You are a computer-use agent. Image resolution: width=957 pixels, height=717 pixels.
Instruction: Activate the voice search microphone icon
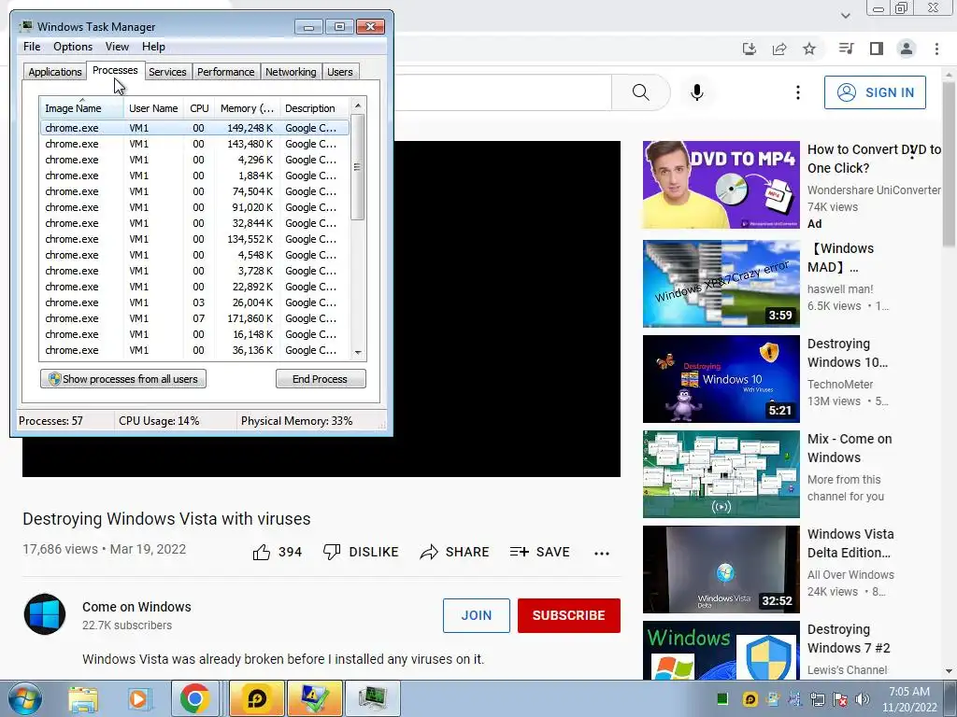click(697, 92)
